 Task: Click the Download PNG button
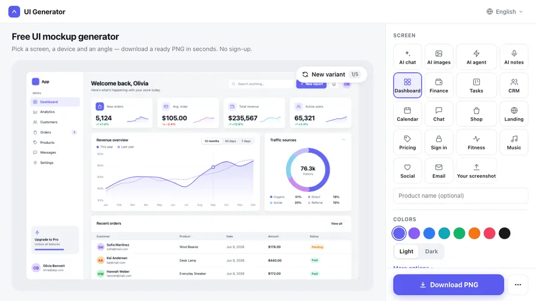click(448, 285)
